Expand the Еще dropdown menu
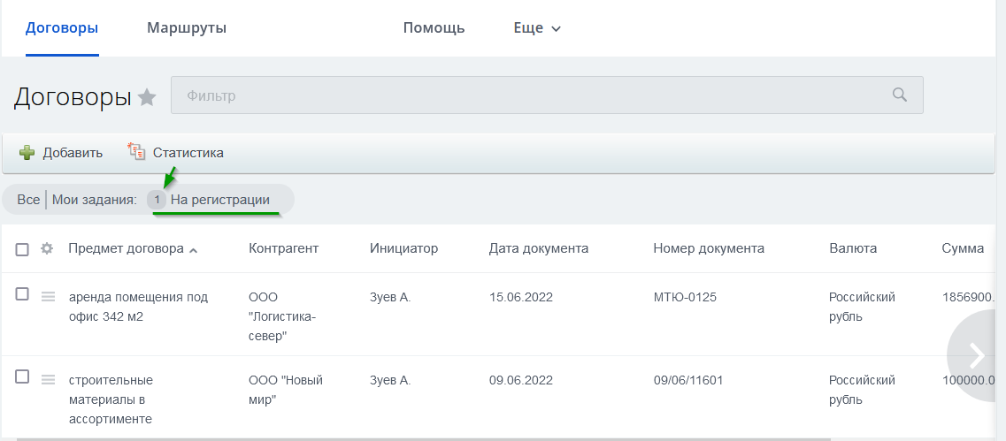This screenshot has height=441, width=1006. [x=537, y=28]
